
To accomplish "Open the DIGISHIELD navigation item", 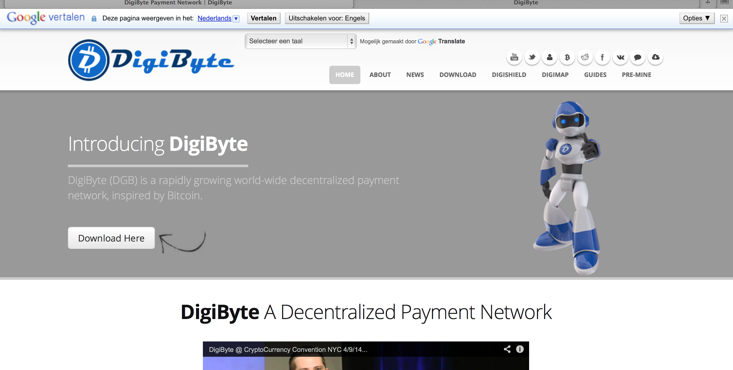I will tap(509, 75).
